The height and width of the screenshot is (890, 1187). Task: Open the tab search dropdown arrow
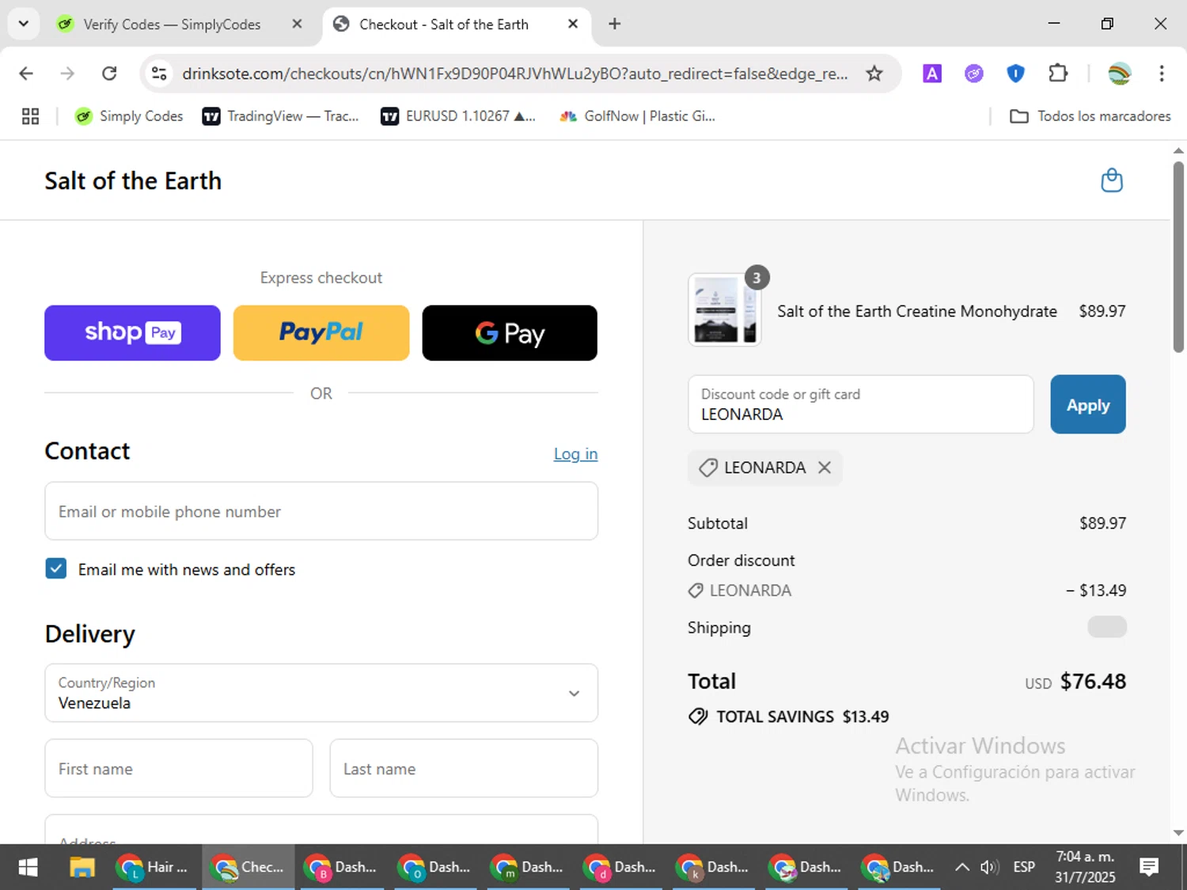point(24,24)
